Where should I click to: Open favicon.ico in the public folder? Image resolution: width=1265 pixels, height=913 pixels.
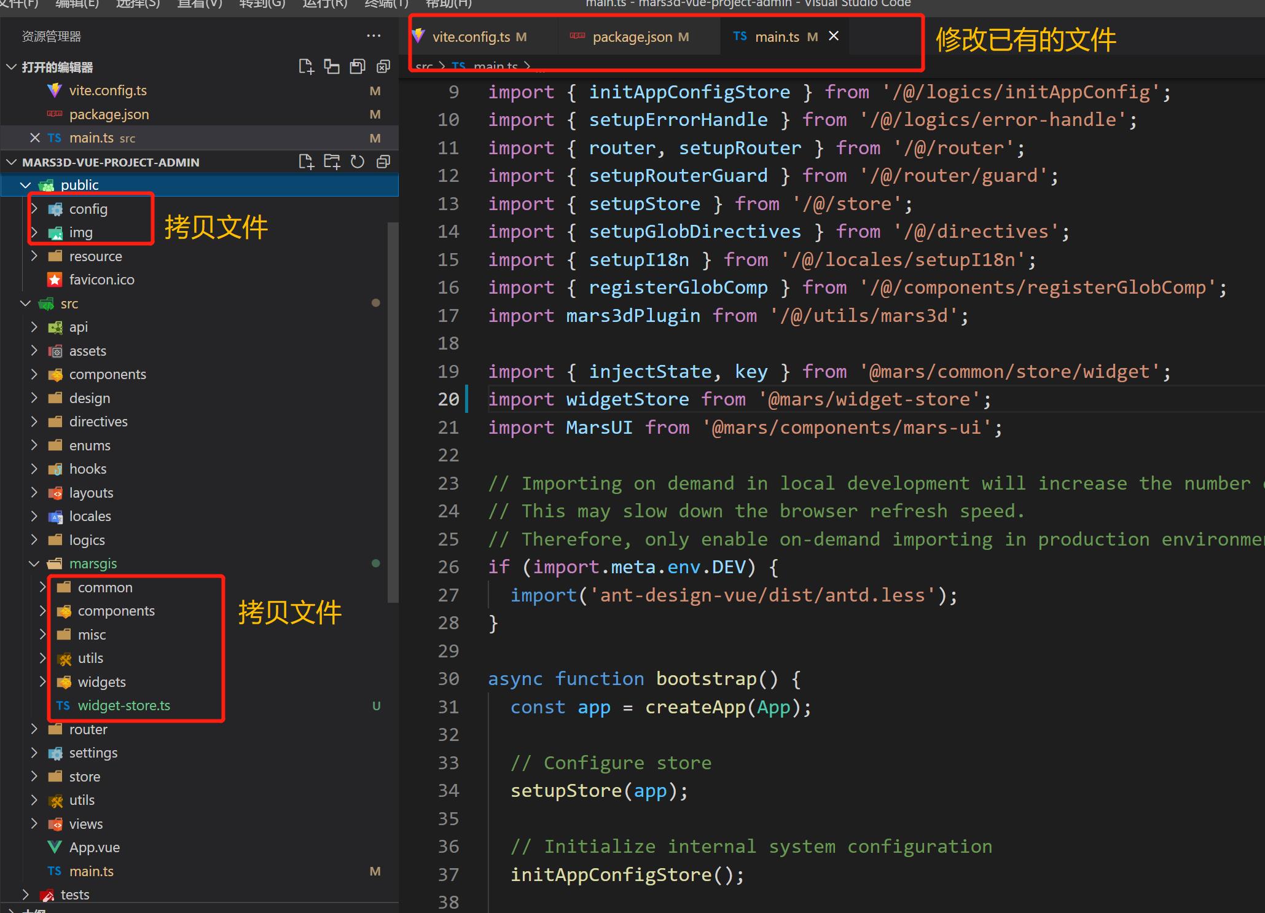(x=101, y=280)
